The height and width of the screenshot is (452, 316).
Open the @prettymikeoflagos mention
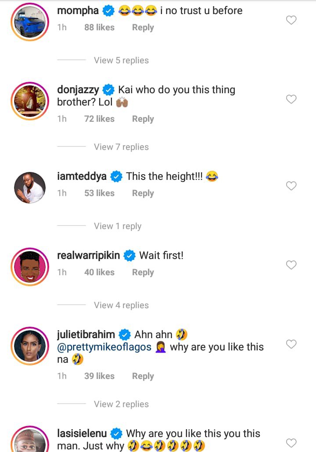[x=104, y=347]
